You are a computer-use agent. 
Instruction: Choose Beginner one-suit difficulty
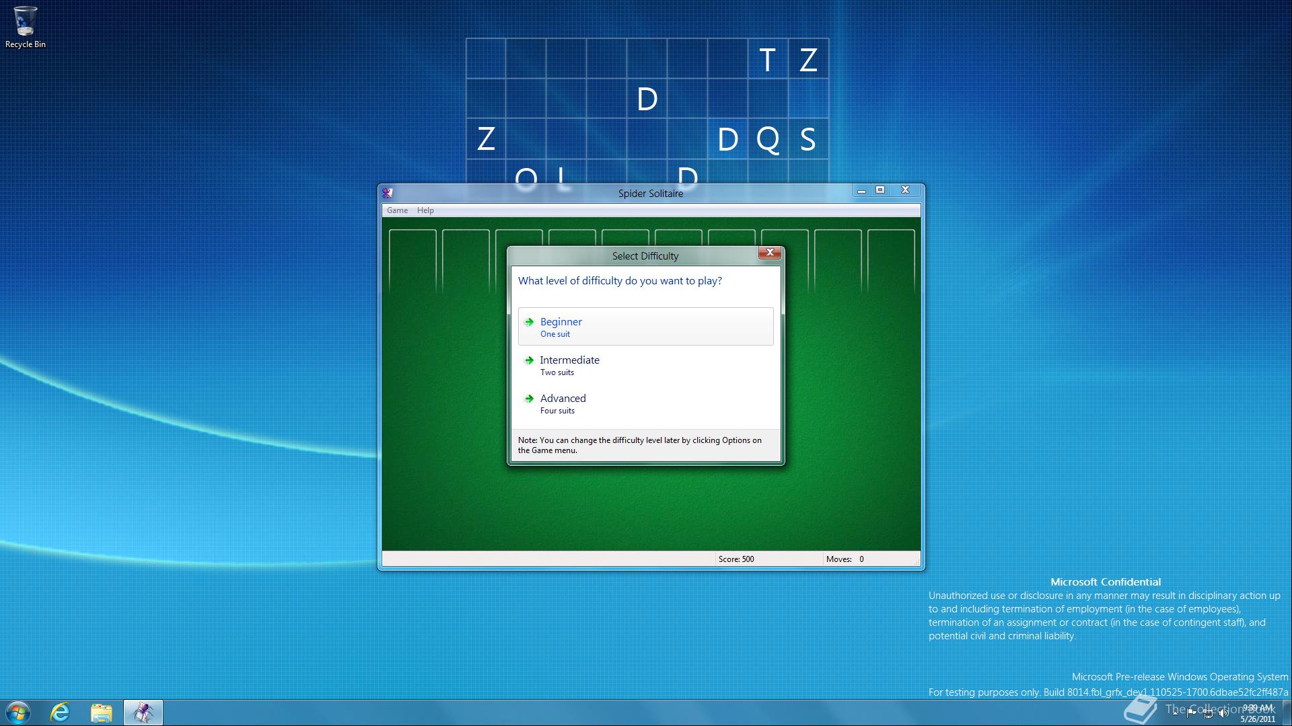pyautogui.click(x=646, y=327)
